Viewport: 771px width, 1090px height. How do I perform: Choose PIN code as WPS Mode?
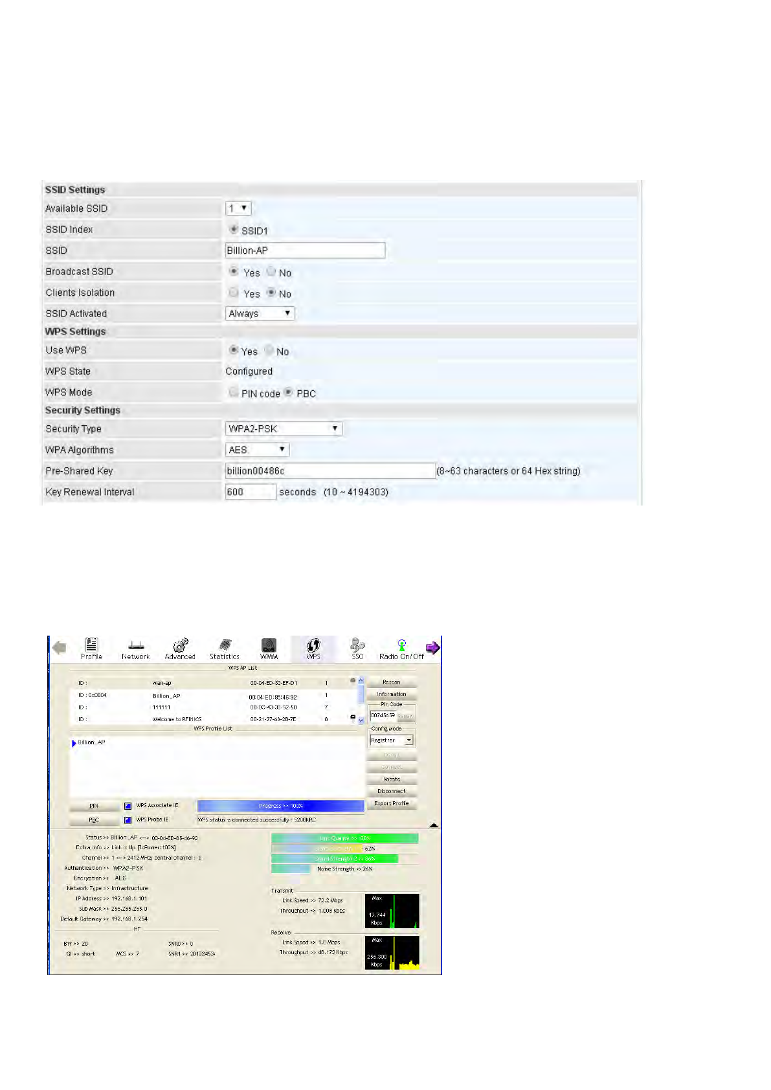[234, 392]
